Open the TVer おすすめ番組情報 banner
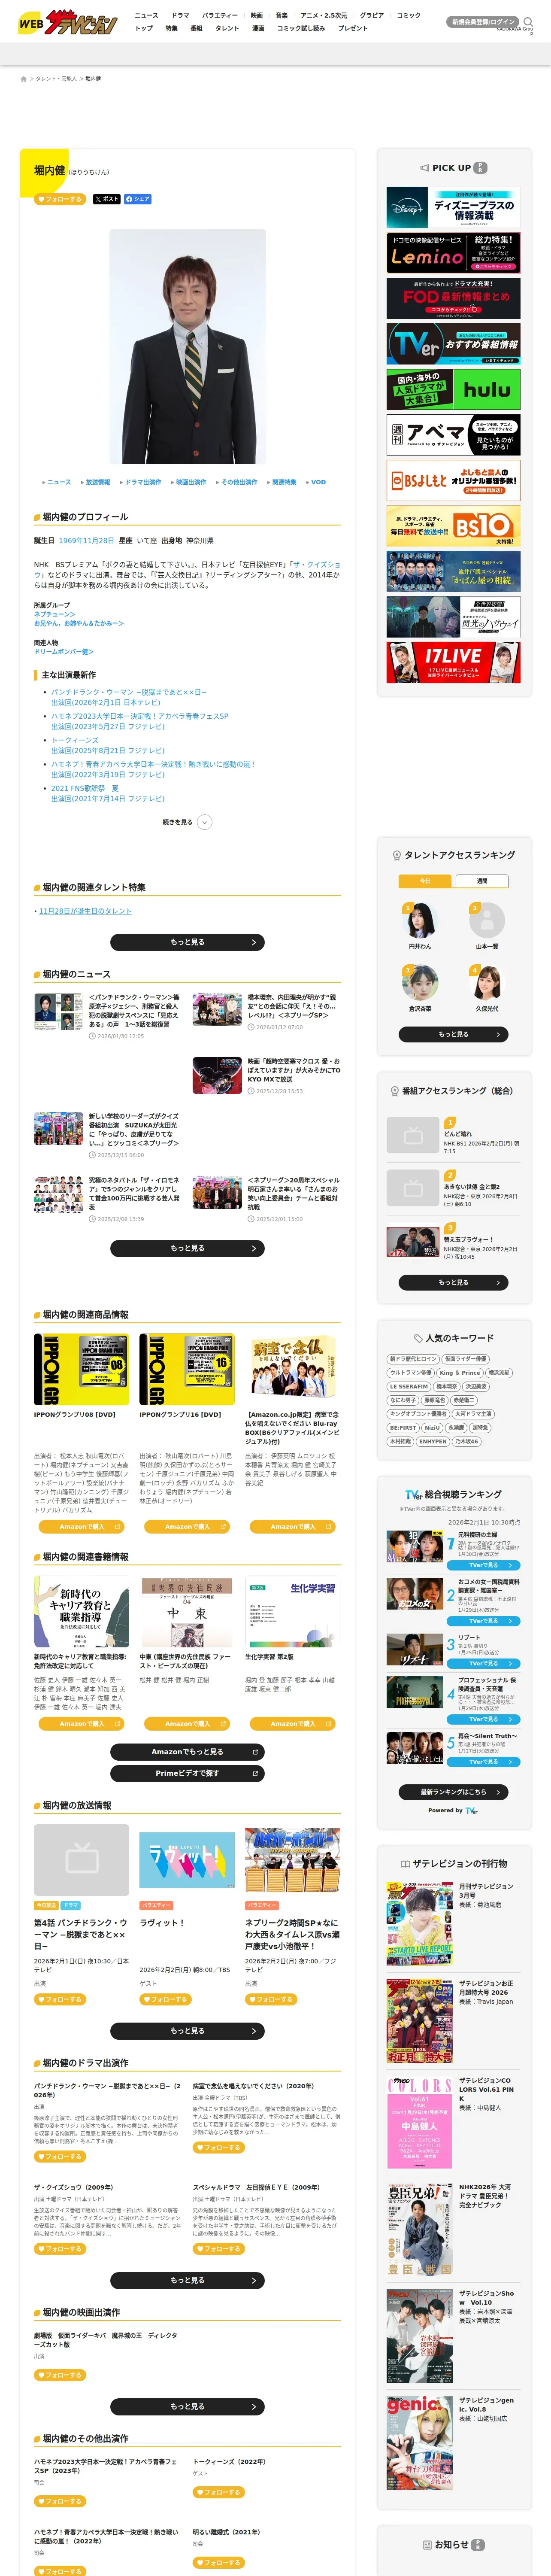Image resolution: width=551 pixels, height=2576 pixels. click(x=453, y=344)
